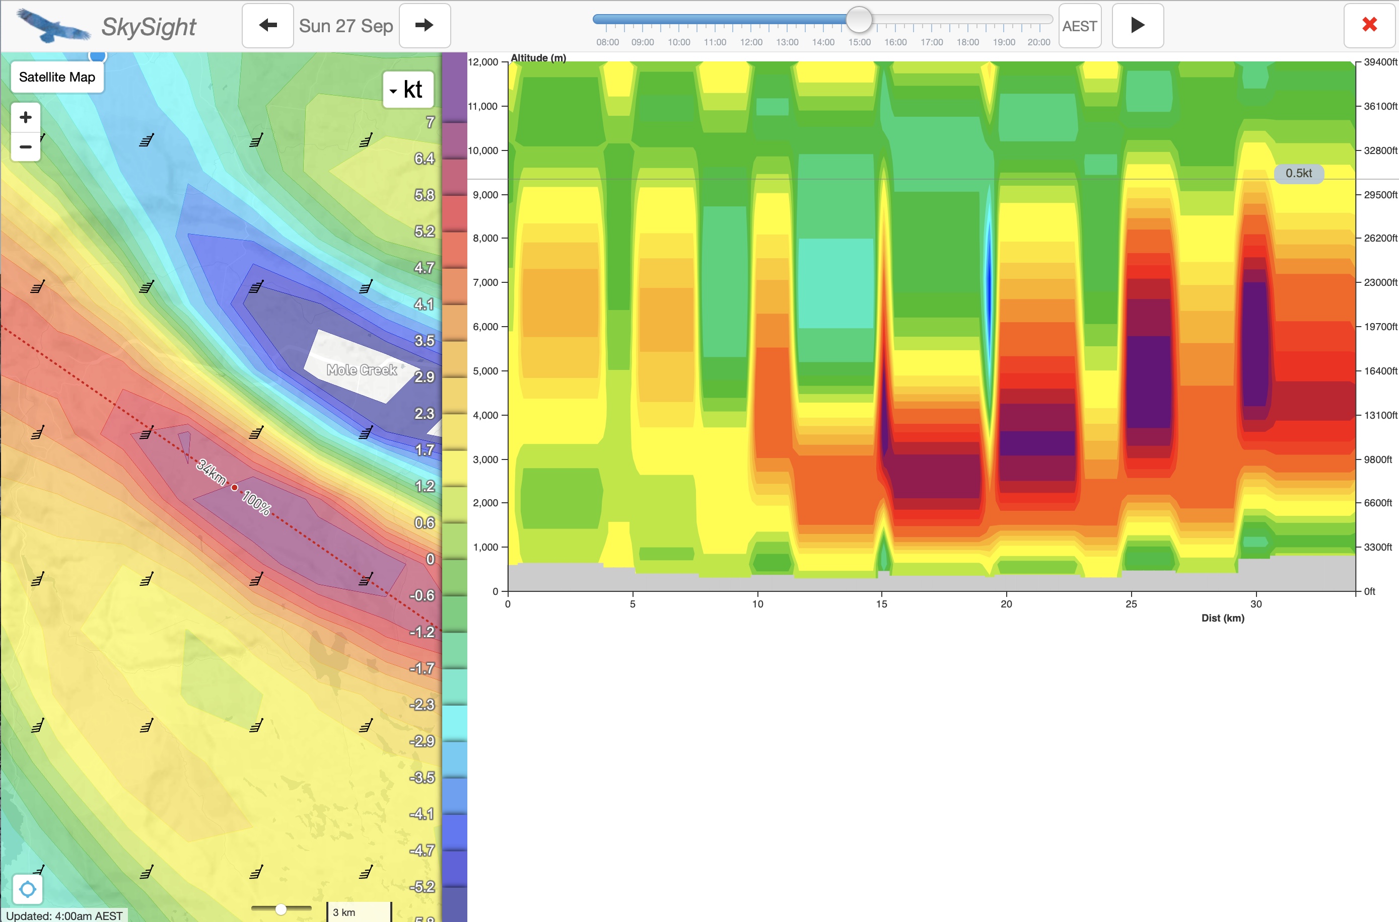Click the SkySight eagle logo
This screenshot has height=922, width=1399.
coord(53,26)
